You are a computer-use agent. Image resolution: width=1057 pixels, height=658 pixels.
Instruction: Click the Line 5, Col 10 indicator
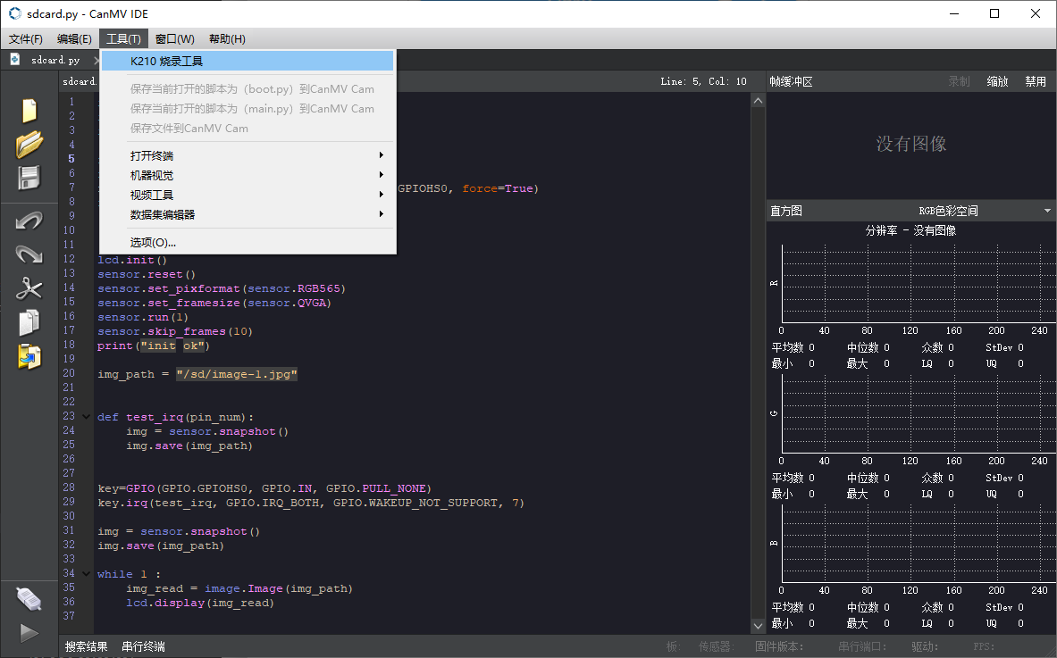(703, 81)
